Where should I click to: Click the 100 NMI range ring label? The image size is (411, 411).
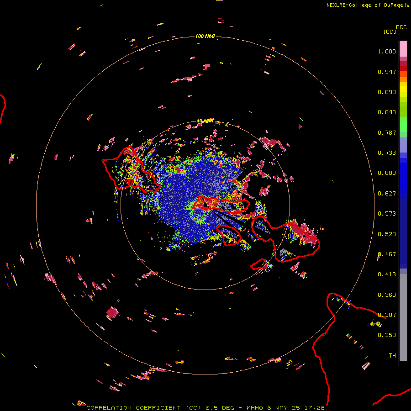click(205, 36)
